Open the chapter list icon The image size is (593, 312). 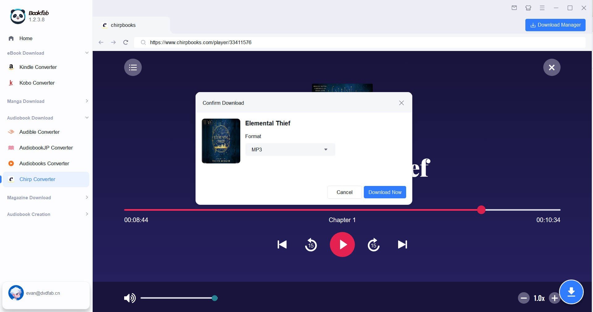click(x=133, y=67)
